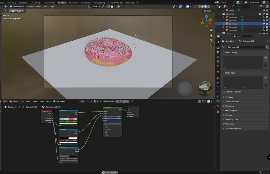
Task: Collapse the Sprinkles collection in outliner
Action: [220, 14]
